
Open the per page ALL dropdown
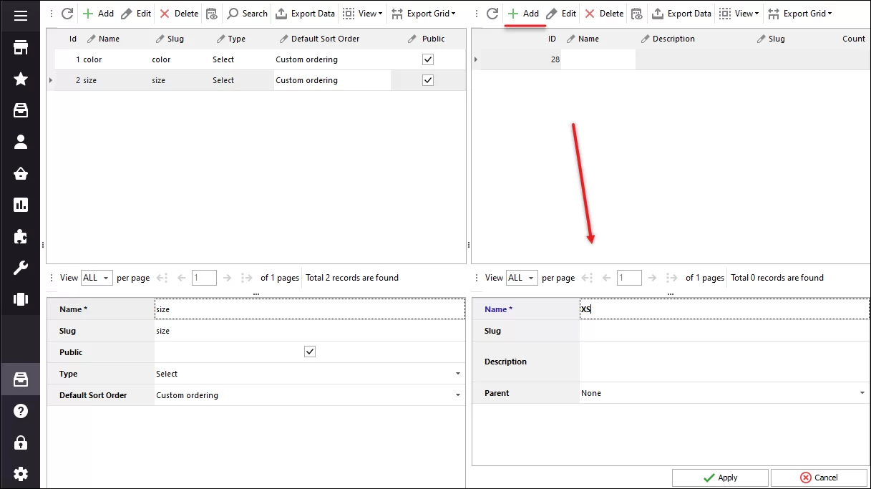point(96,277)
